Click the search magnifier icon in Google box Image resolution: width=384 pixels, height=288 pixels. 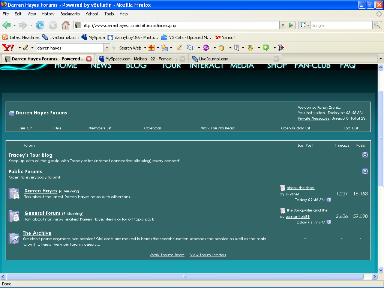tap(377, 25)
